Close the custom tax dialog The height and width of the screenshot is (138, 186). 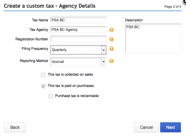[185, 1]
